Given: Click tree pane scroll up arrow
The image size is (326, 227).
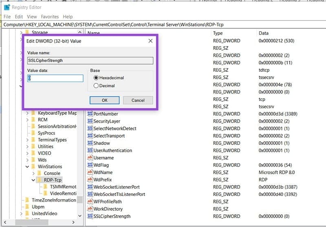Looking at the screenshot, I should pos(80,32).
